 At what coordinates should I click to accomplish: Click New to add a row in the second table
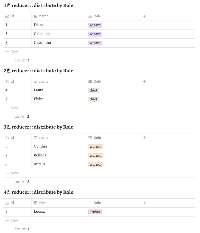12,108
